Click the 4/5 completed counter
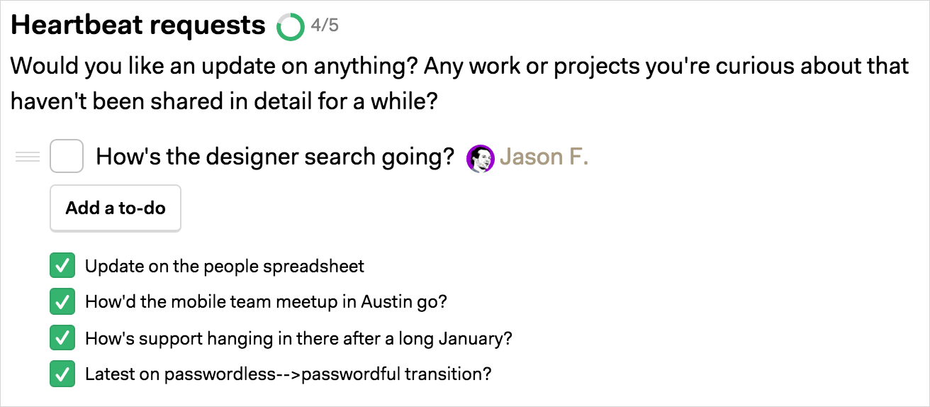Viewport: 930px width, 407px height. [325, 26]
